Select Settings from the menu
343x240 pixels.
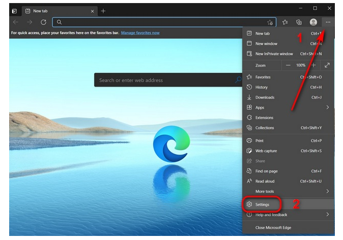(x=263, y=204)
